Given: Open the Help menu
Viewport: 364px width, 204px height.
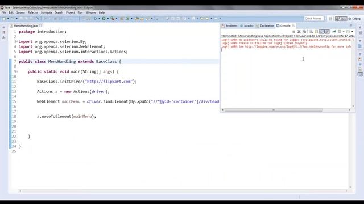Looking at the screenshot, I should click(x=102, y=12).
